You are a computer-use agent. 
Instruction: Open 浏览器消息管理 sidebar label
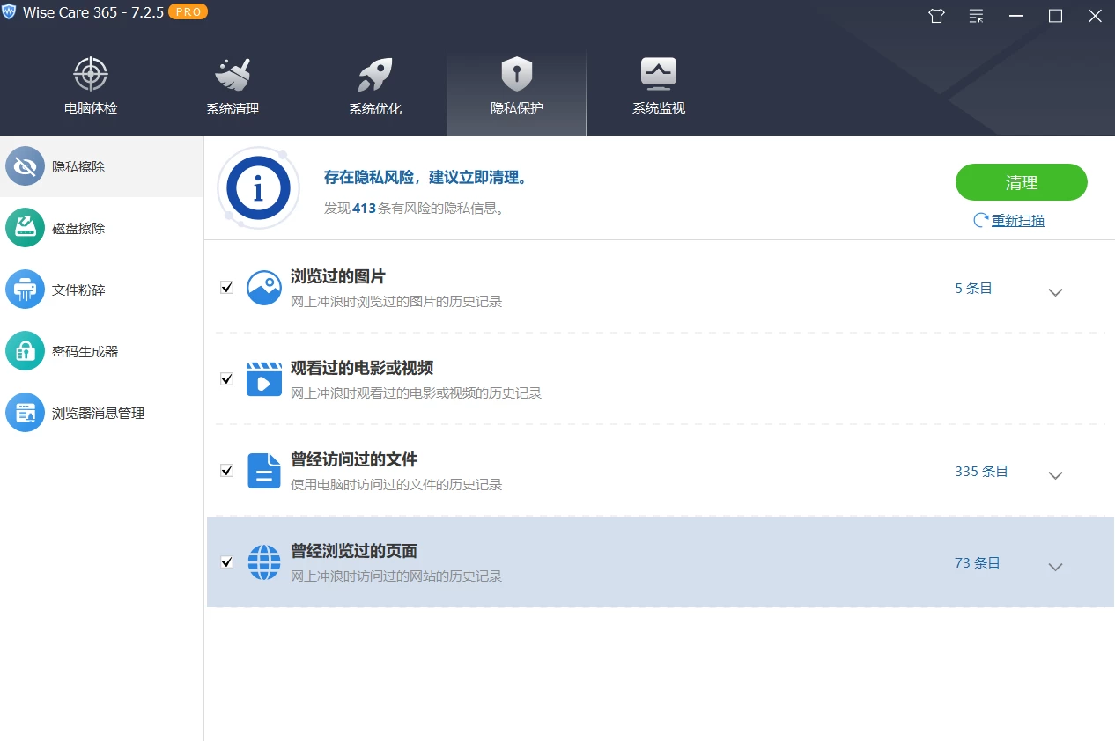click(98, 413)
